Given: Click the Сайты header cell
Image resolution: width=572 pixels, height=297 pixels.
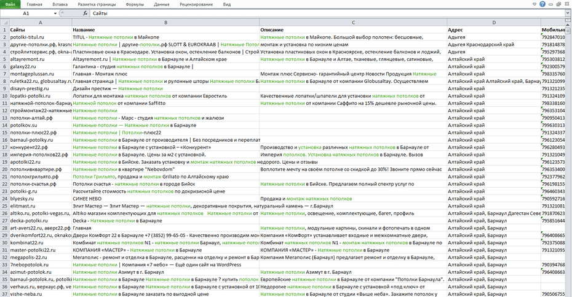Looking at the screenshot, I should pyautogui.click(x=41, y=30).
